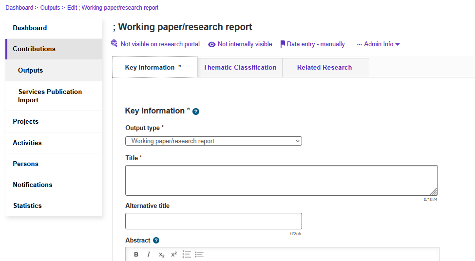Open Services Publication Import in sidebar
The image size is (475, 261).
(x=54, y=96)
